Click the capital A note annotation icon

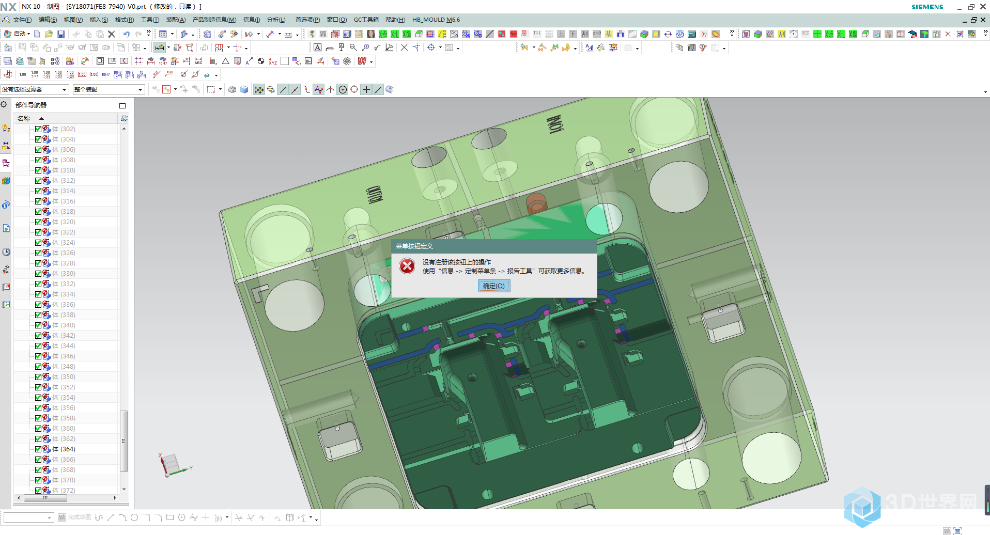[x=317, y=48]
